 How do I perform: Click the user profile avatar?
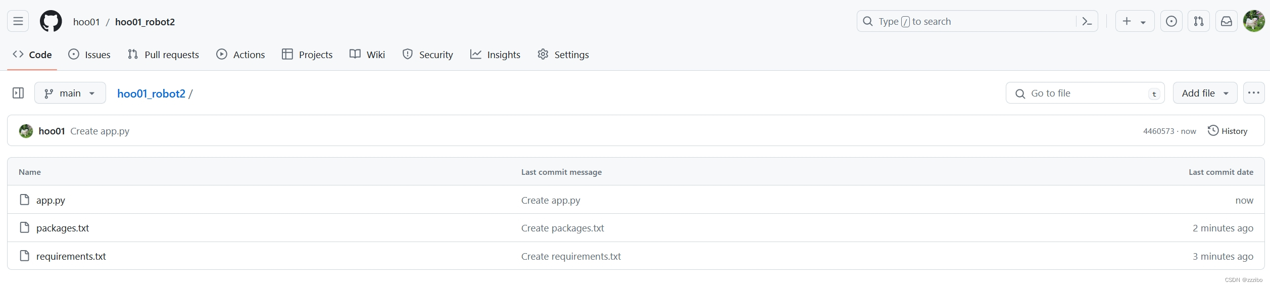1253,21
